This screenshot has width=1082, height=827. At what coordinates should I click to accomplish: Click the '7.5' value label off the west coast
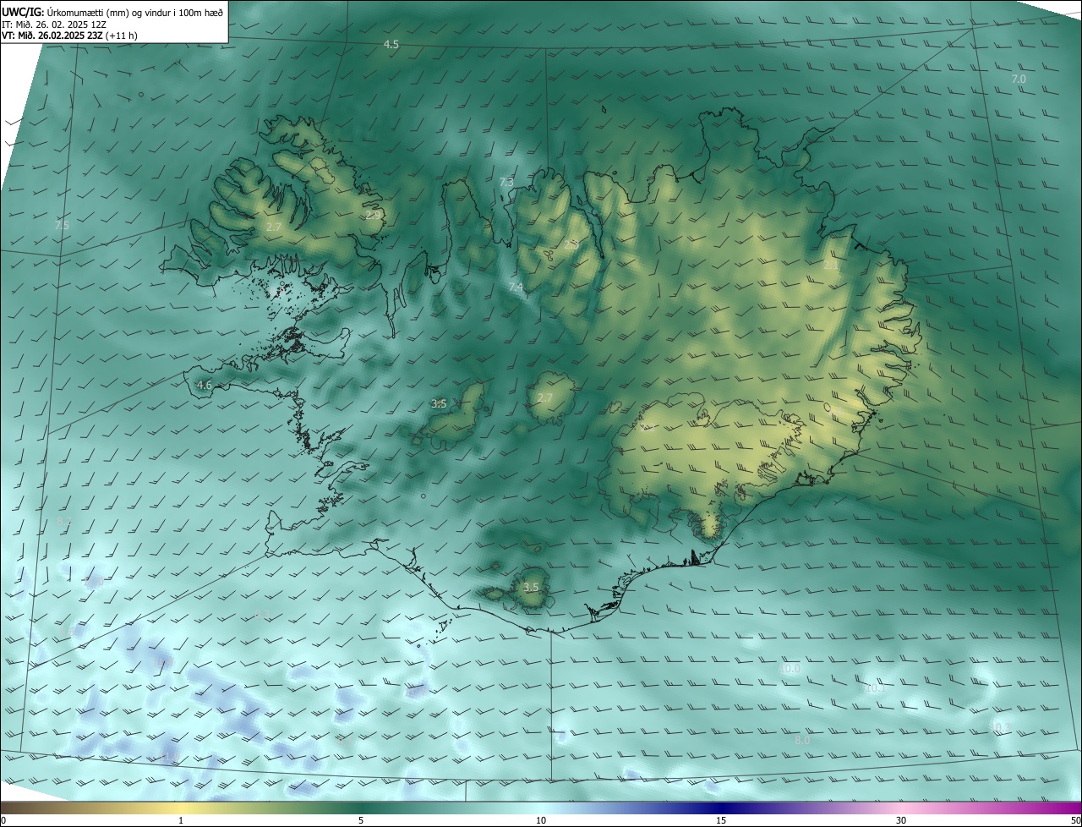62,226
